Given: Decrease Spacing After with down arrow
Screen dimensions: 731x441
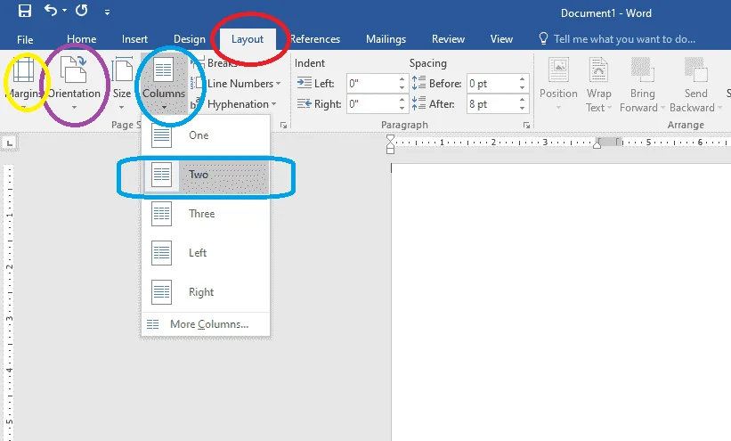Looking at the screenshot, I should 522,109.
